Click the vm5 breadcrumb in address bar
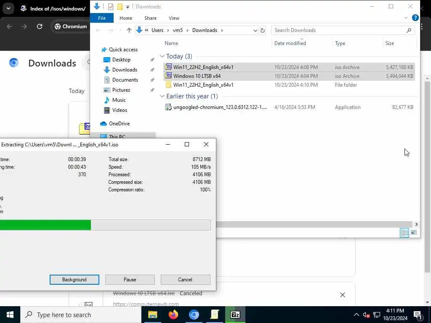 coord(178,30)
